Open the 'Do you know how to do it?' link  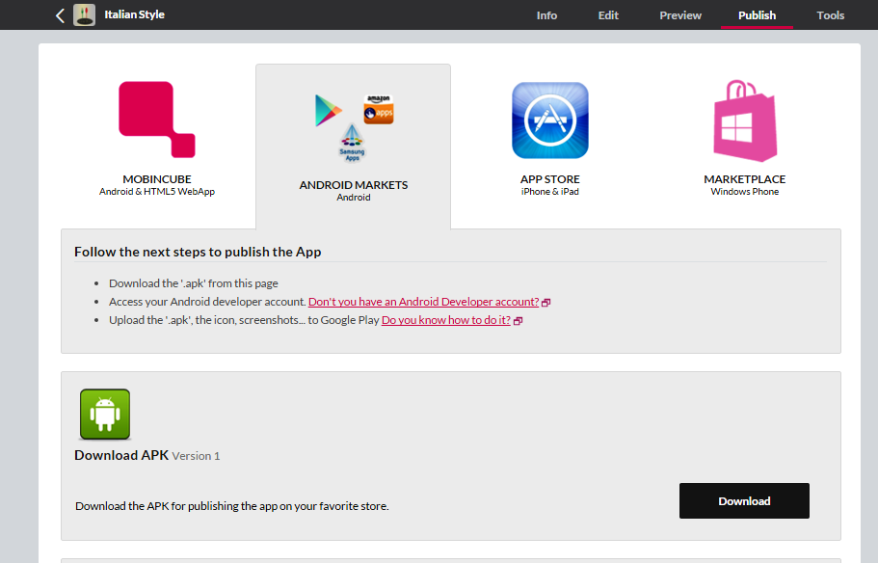445,320
